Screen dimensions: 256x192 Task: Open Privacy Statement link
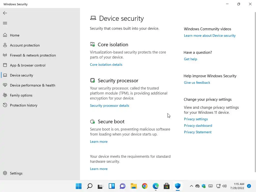(x=197, y=132)
